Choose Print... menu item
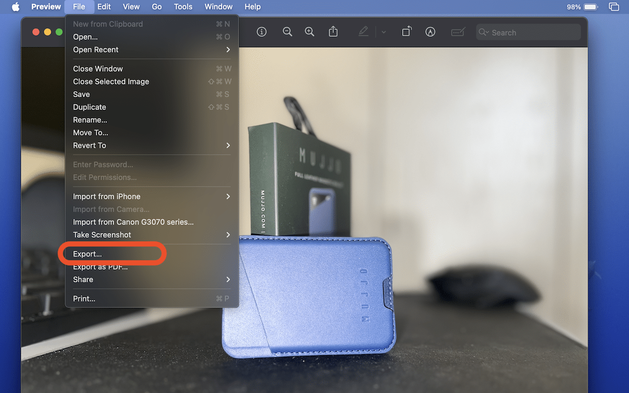Viewport: 629px width, 393px height. [x=152, y=299]
